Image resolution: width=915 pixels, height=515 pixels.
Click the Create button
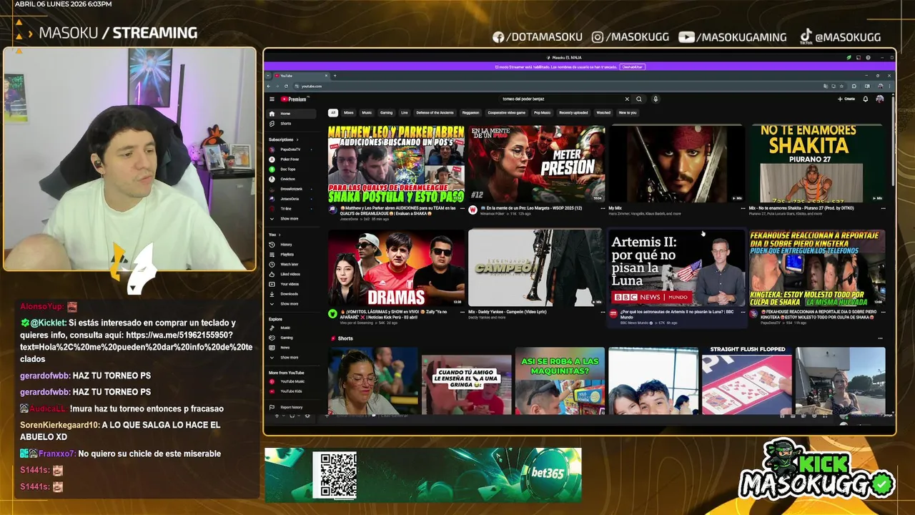(846, 99)
